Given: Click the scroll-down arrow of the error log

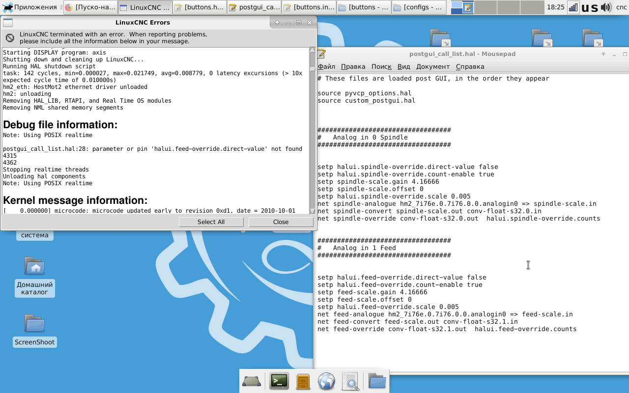Looking at the screenshot, I should pyautogui.click(x=313, y=211).
